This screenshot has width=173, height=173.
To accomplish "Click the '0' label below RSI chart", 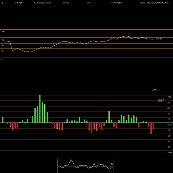I will pos(2,59).
